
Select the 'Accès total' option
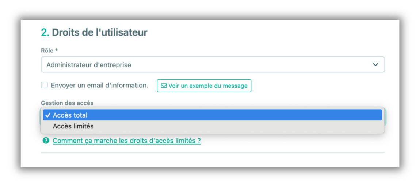pyautogui.click(x=70, y=115)
